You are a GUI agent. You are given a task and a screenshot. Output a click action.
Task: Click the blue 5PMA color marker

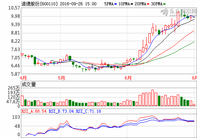coord(116,4)
